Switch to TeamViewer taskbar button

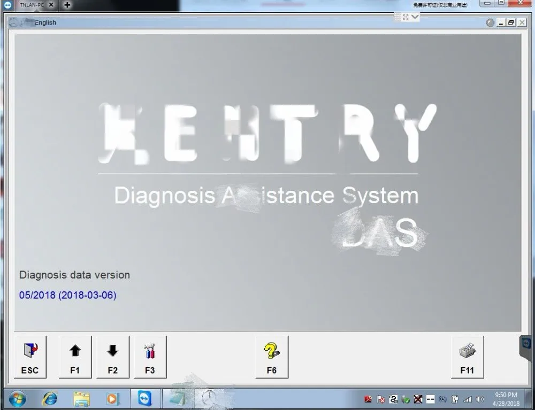coord(145,399)
